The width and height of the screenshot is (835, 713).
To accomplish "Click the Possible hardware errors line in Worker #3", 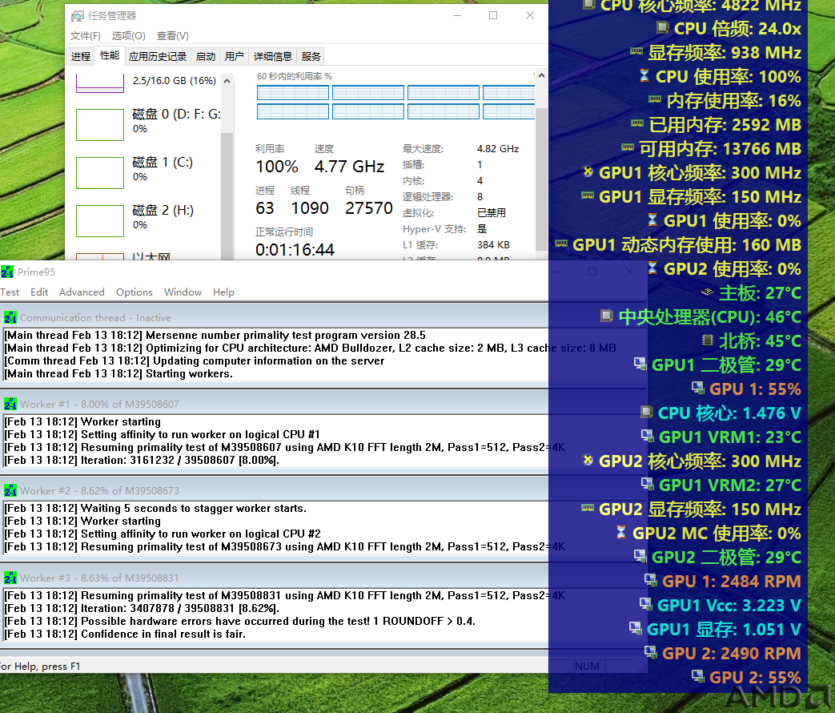I will [239, 621].
